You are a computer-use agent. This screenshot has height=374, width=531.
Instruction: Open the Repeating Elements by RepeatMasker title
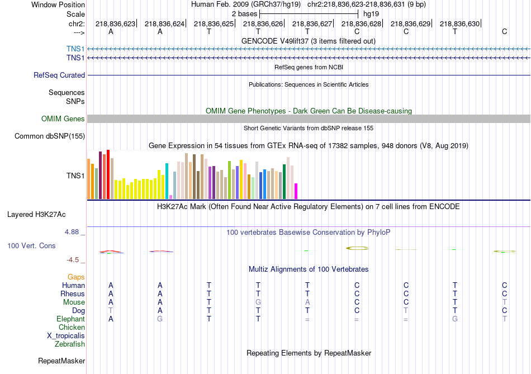309,353
